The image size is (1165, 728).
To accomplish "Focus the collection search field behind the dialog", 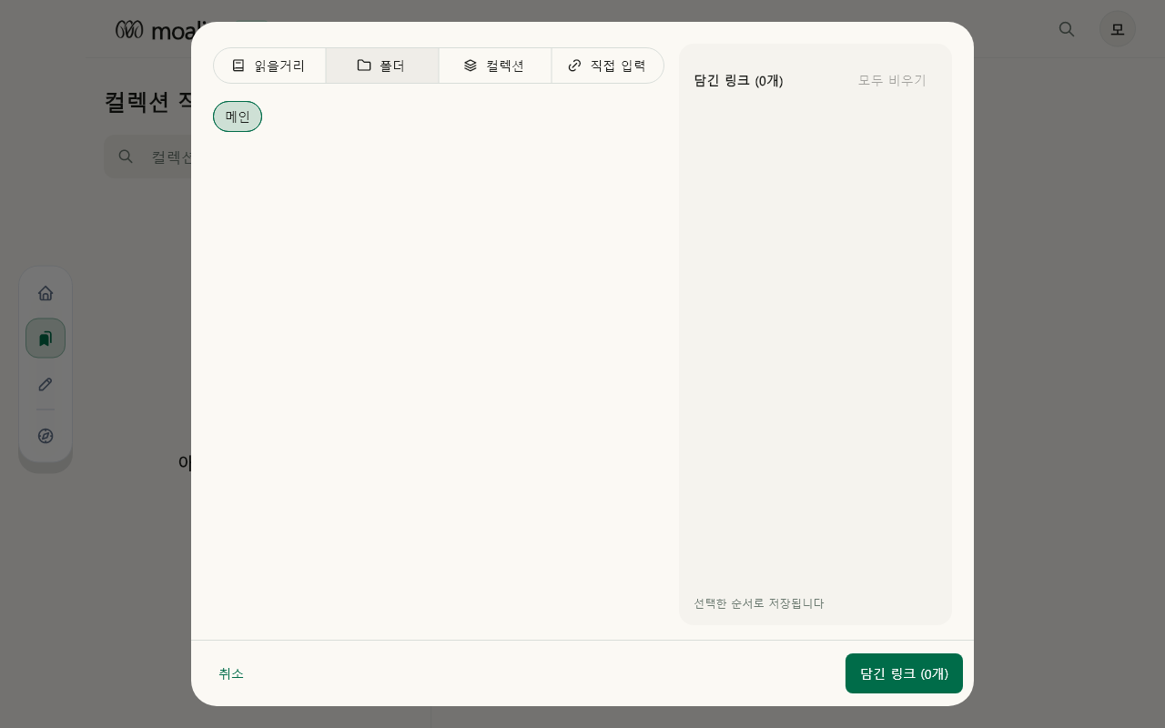I will (x=147, y=157).
